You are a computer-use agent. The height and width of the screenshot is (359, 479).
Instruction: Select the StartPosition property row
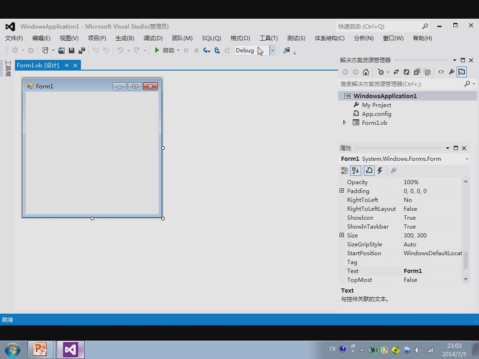[400, 253]
